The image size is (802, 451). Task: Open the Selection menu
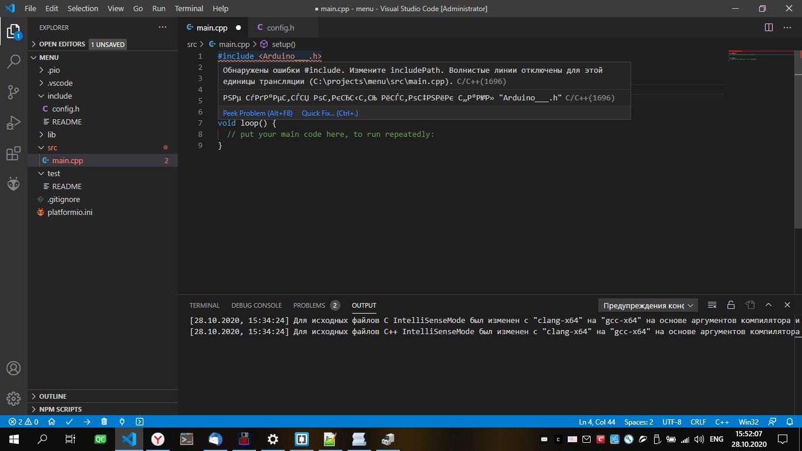pos(83,9)
